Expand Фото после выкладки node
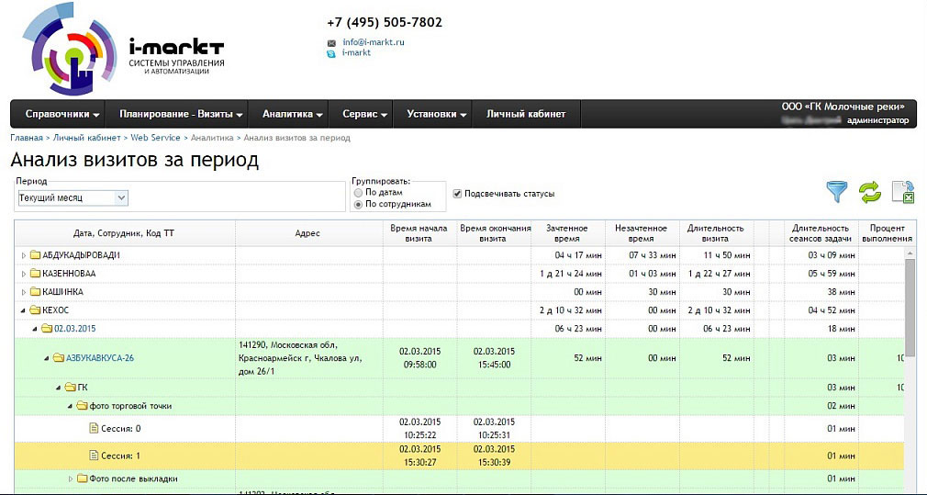Viewport: 927px width, 495px height. [x=71, y=478]
